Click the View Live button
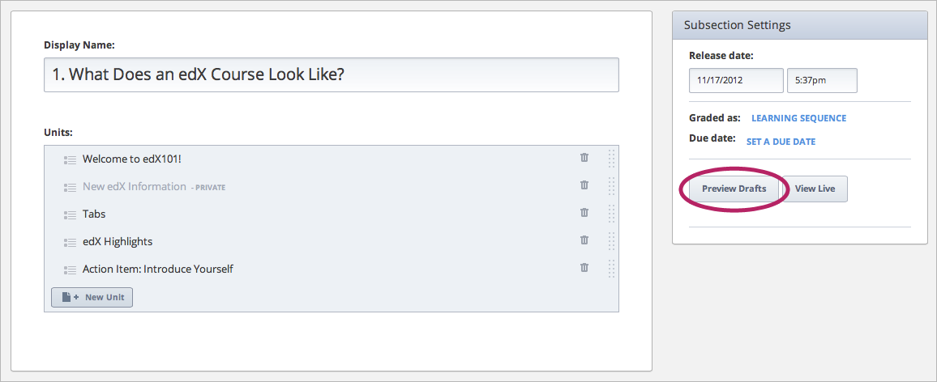 (815, 189)
